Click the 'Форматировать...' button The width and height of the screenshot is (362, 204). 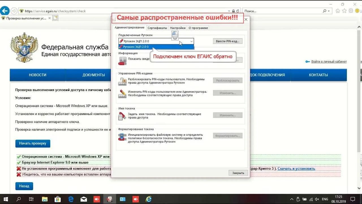(x=228, y=136)
